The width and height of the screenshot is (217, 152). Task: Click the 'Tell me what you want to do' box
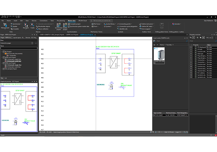click(101, 21)
